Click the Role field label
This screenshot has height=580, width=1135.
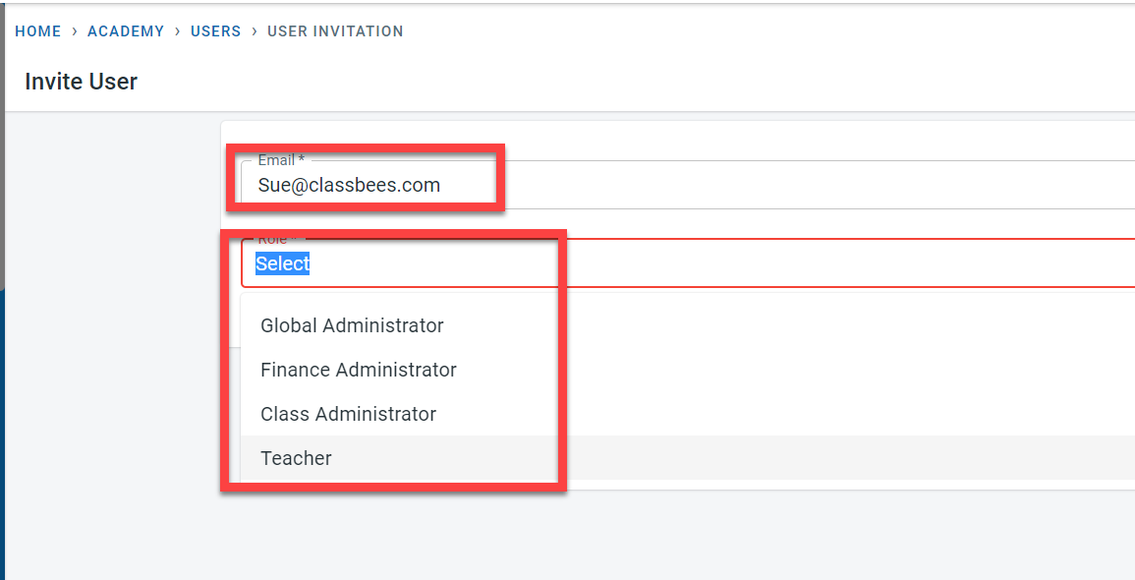(x=273, y=239)
